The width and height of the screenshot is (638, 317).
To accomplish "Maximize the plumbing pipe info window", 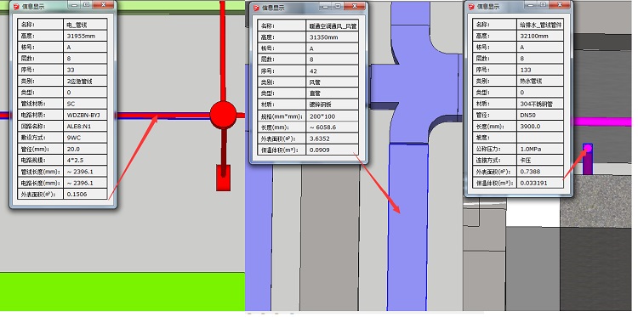I will pos(544,4).
